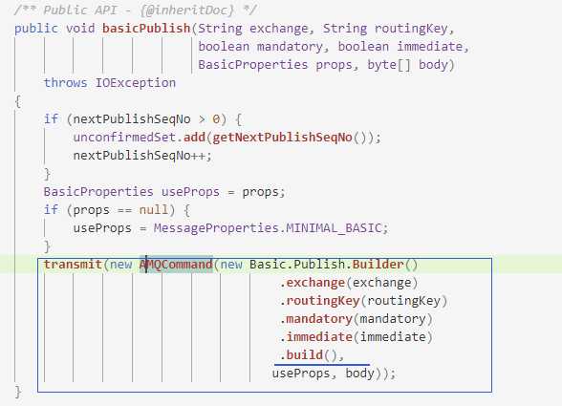The height and width of the screenshot is (406, 562).
Task: Click the 'Builder' constructor call
Action: click(378, 265)
